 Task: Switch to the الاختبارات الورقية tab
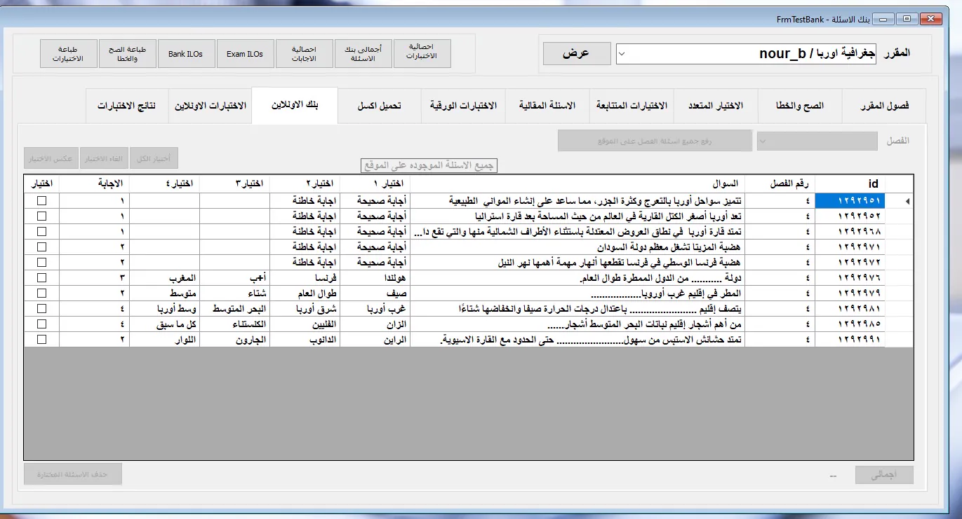[463, 106]
